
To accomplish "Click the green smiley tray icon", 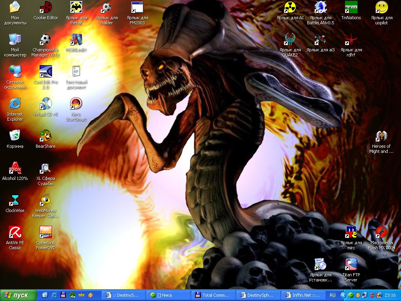I will (350, 296).
